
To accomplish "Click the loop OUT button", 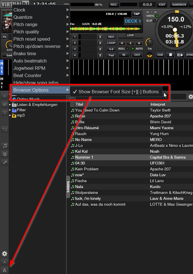I will [137, 55].
